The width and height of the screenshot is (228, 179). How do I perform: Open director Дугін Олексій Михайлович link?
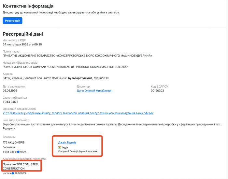[94, 91]
